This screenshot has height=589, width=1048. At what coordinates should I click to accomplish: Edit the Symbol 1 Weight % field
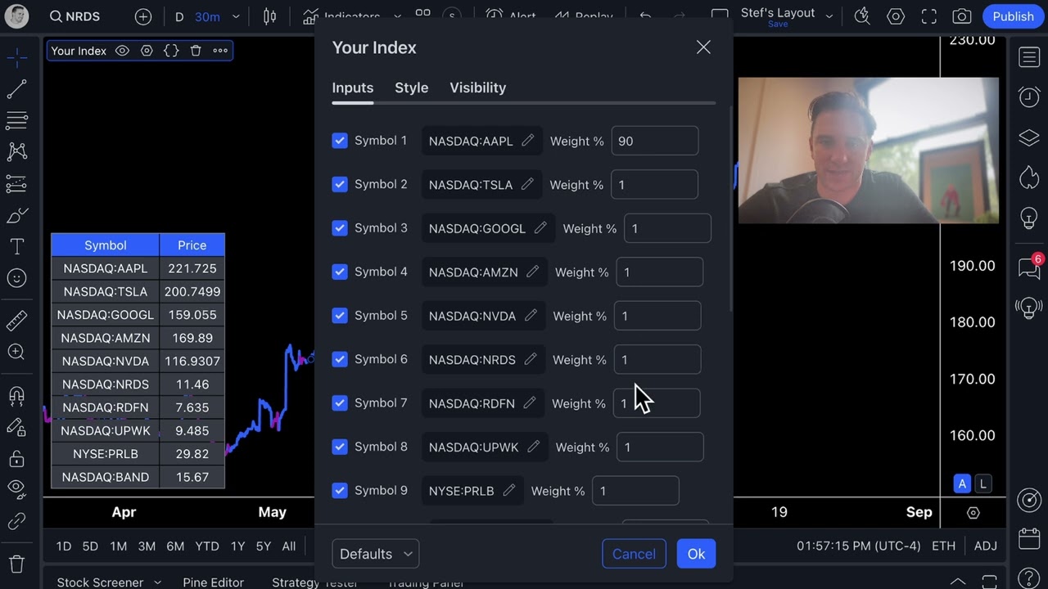click(x=655, y=141)
